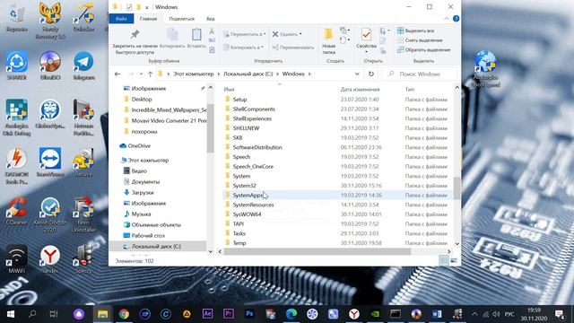Click Local Disk (C:) breadcrumb

point(248,74)
